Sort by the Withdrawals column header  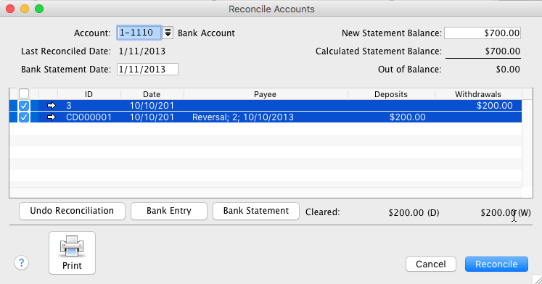click(x=478, y=94)
